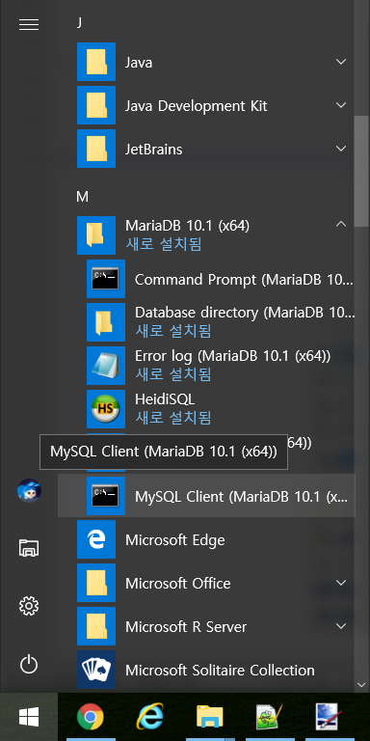Expand the Java Development Kit folder

341,105
